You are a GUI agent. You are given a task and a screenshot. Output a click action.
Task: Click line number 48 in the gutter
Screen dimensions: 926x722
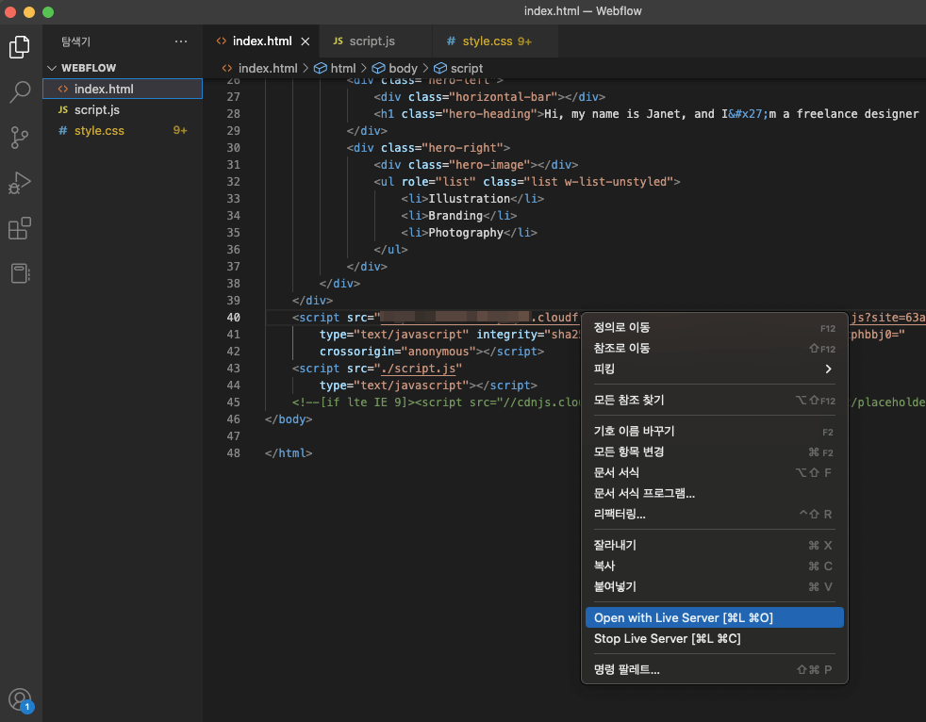[x=233, y=453]
